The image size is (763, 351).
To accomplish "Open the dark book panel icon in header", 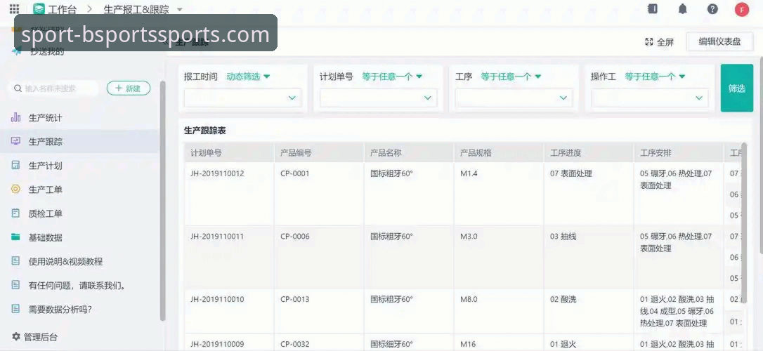I will [653, 8].
